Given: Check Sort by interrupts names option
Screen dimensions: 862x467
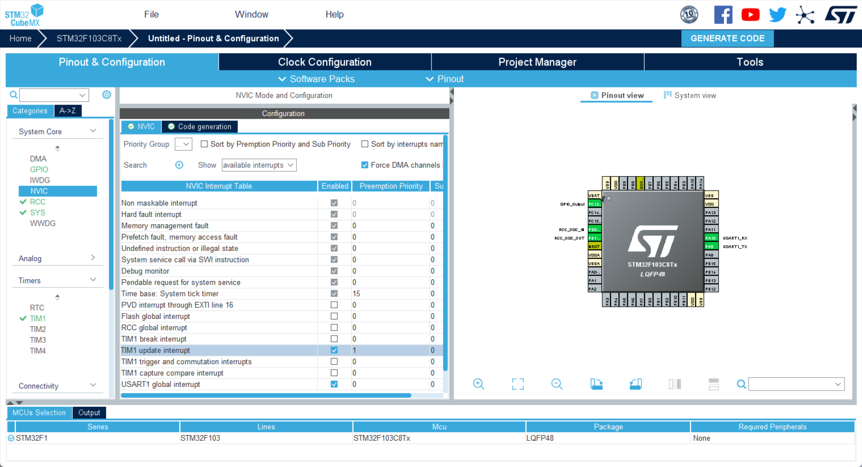Looking at the screenshot, I should pos(365,144).
